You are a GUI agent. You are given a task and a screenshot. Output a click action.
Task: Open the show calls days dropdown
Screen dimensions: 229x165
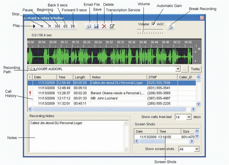(x=189, y=117)
